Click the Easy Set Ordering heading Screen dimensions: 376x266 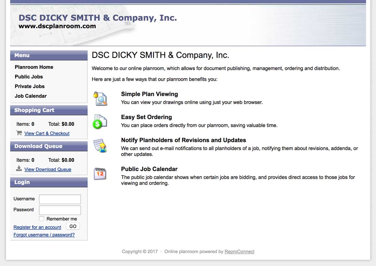(x=147, y=117)
